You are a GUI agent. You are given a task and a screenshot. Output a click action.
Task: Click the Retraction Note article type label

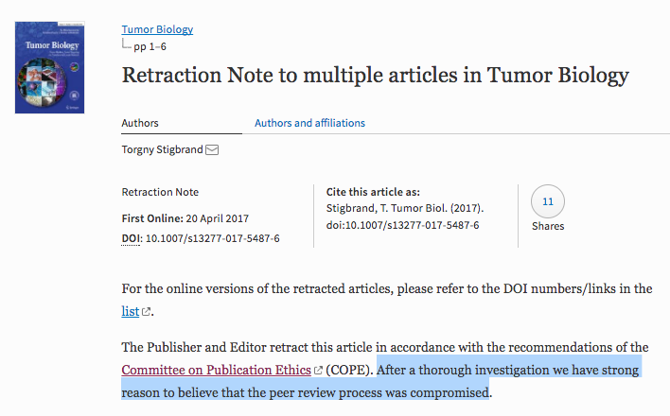160,192
